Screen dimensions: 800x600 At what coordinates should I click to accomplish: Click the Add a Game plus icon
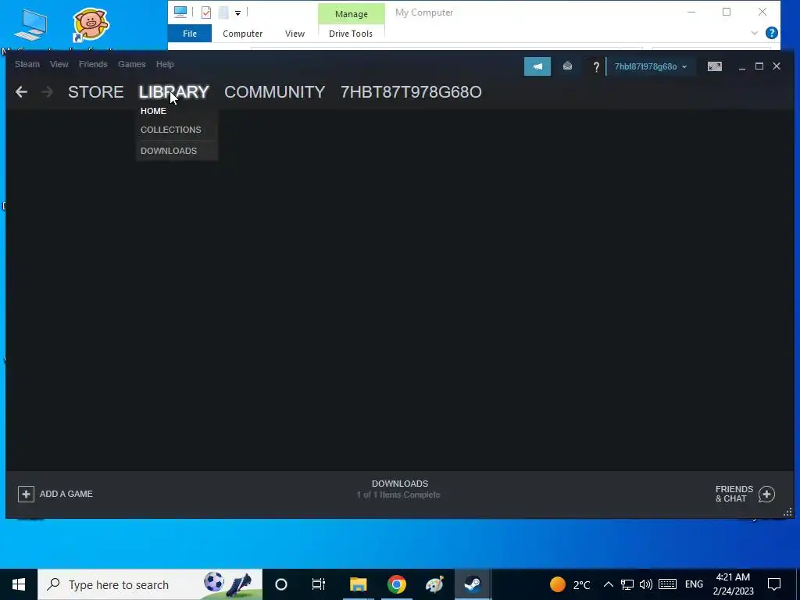click(x=26, y=494)
